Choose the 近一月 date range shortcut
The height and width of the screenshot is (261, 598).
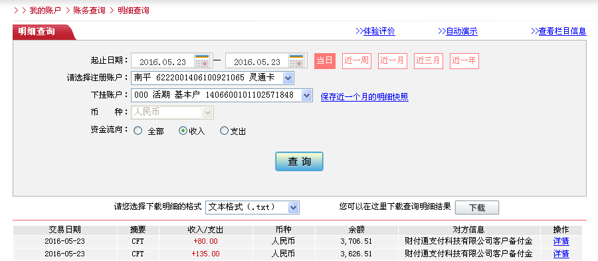pyautogui.click(x=393, y=61)
